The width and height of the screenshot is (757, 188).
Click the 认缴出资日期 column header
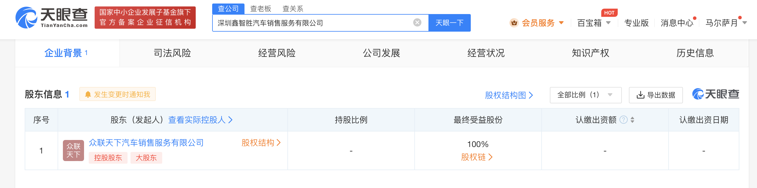704,120
